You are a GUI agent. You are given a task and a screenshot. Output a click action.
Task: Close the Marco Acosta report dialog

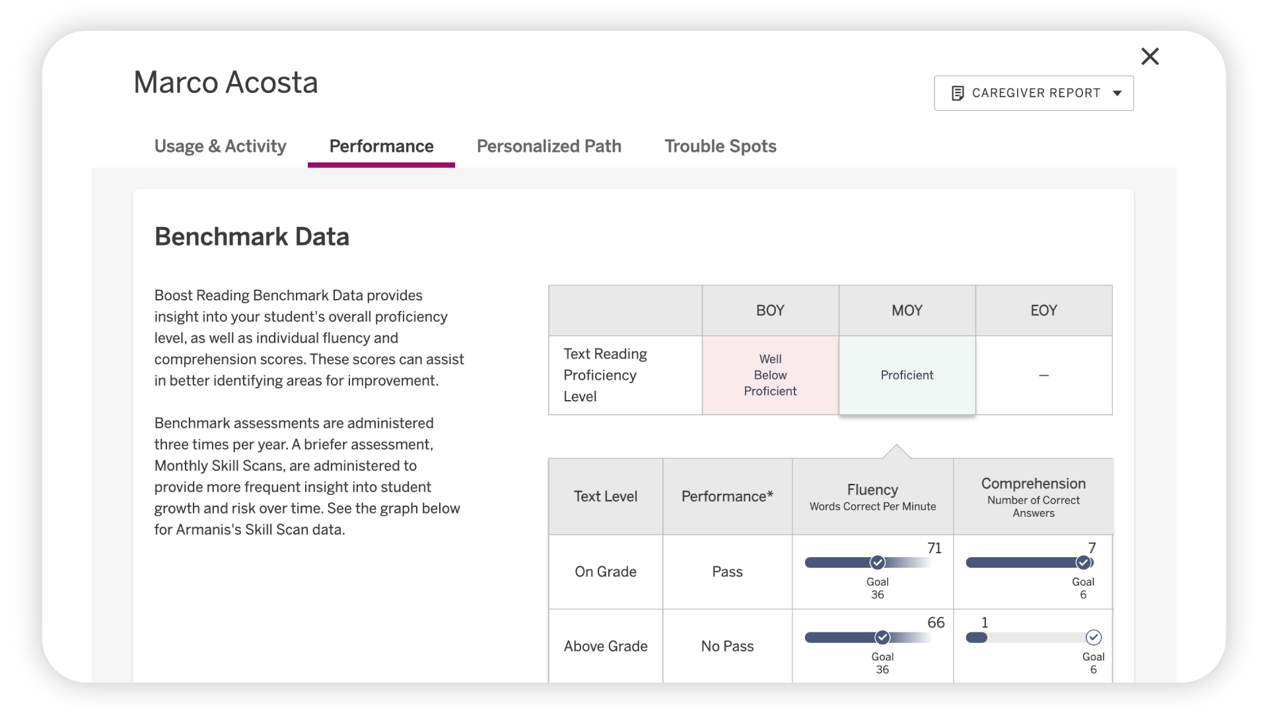(1150, 57)
